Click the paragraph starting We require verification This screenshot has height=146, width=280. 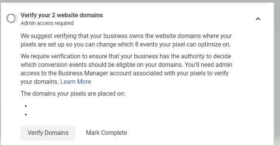(x=126, y=69)
